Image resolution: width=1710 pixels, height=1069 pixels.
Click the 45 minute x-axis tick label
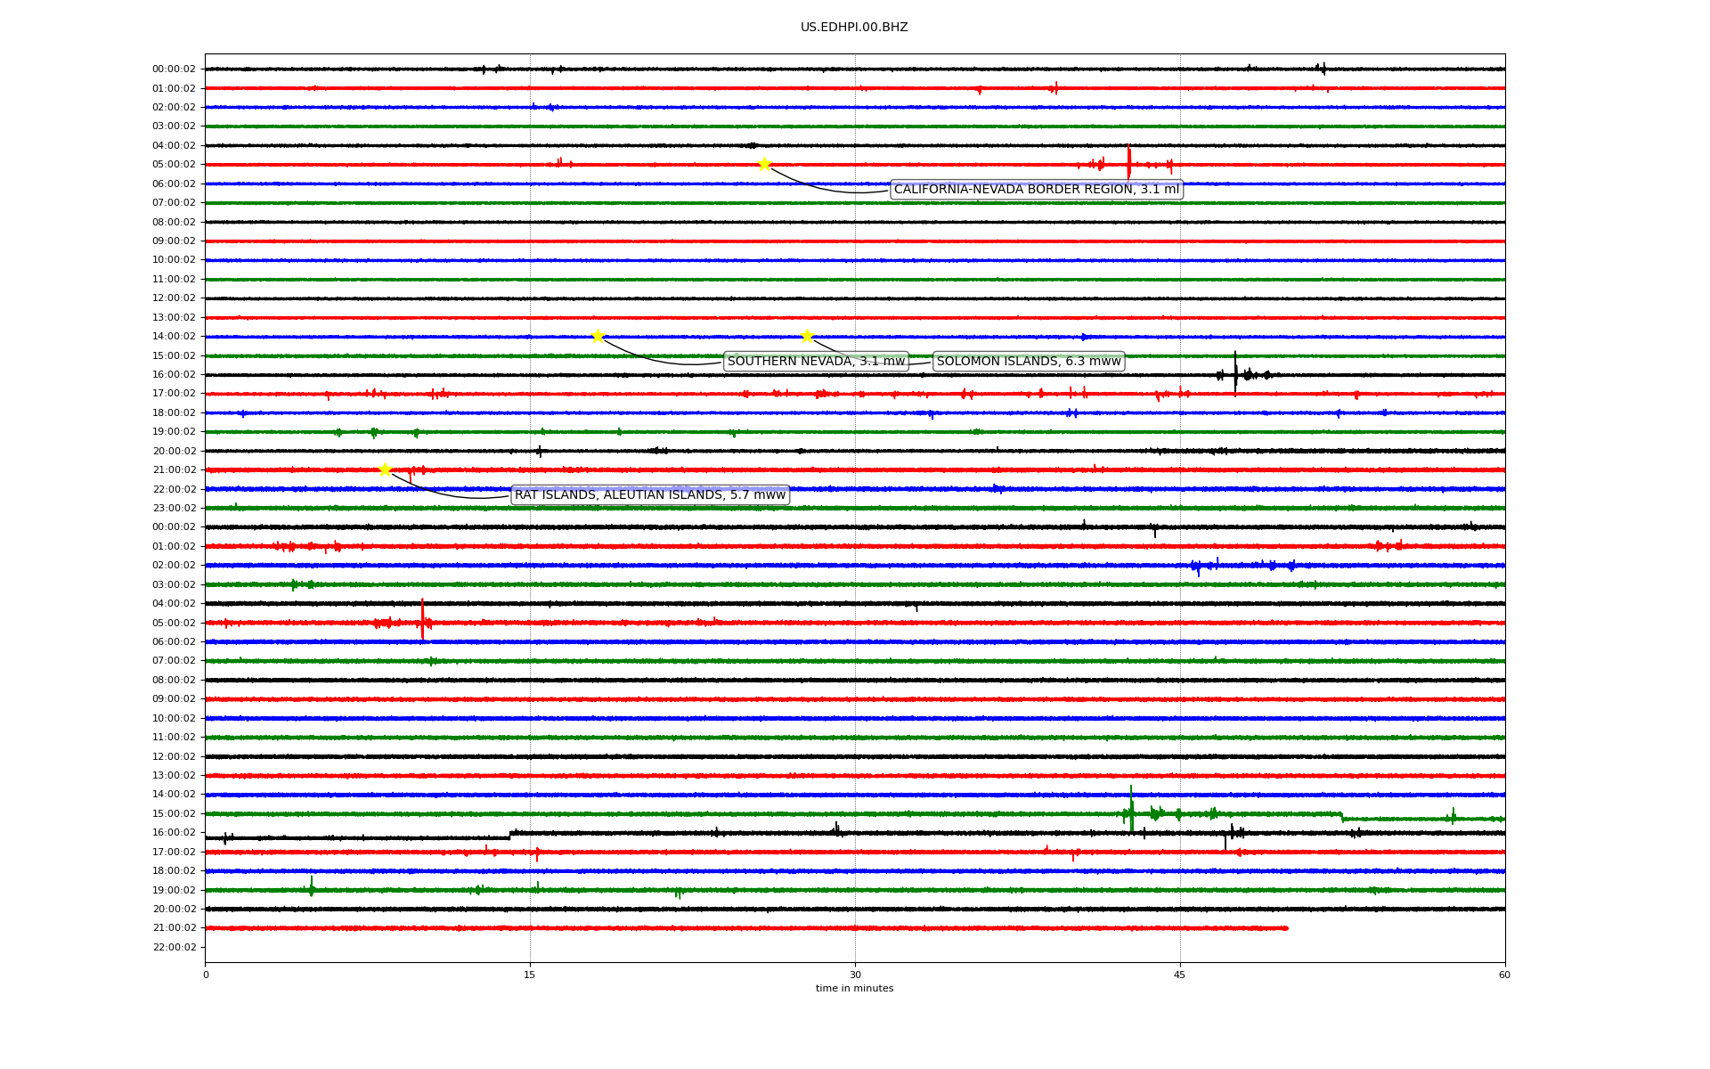click(x=1180, y=975)
